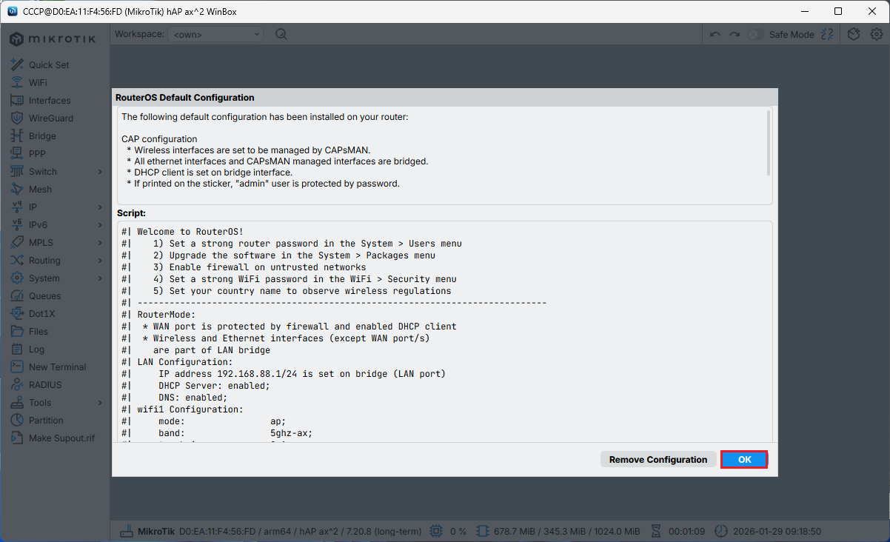The image size is (890, 542).
Task: Maximize the WinBox window
Action: pos(837,12)
